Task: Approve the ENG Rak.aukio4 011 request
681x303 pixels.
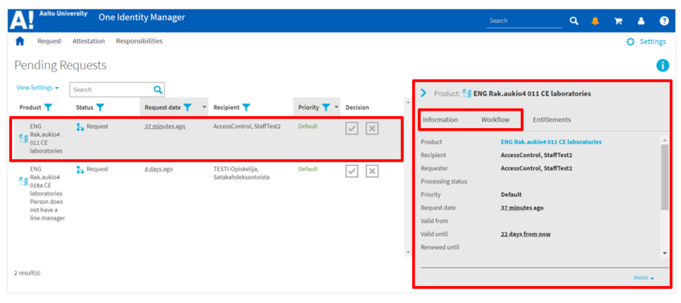Action: pos(352,129)
